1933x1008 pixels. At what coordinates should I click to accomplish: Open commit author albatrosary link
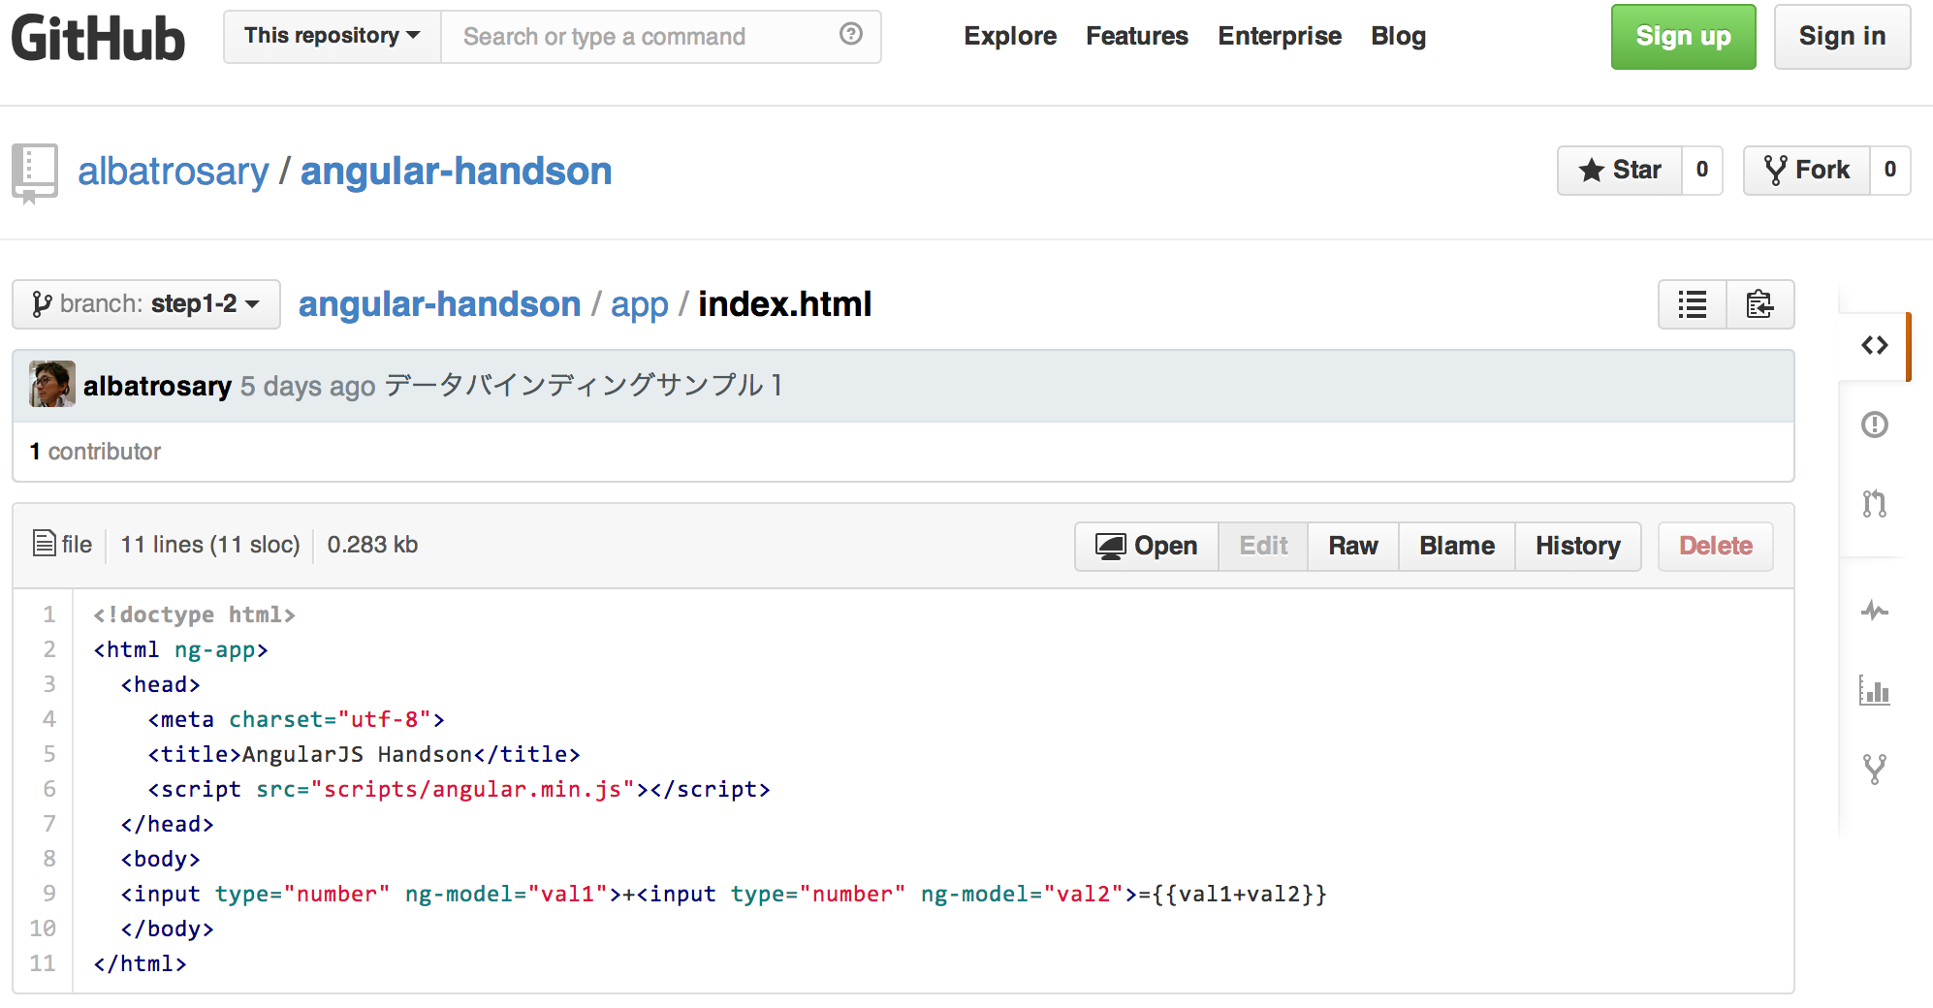pos(157,386)
